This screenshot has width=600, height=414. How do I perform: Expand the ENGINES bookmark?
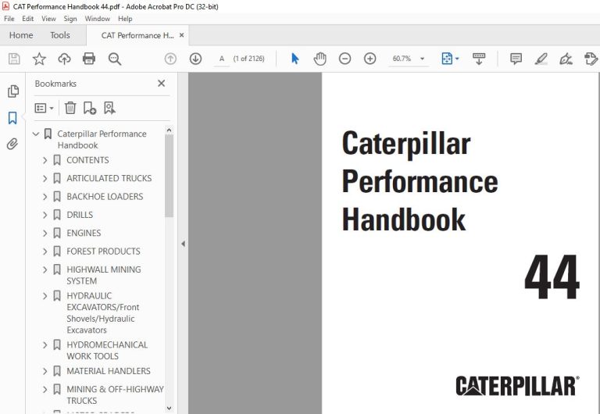(x=45, y=233)
